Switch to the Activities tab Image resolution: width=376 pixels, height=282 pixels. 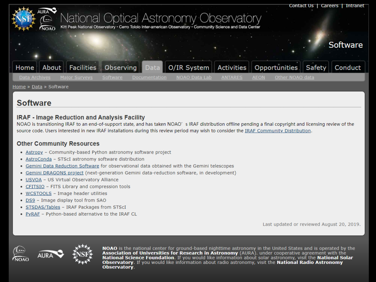point(232,68)
